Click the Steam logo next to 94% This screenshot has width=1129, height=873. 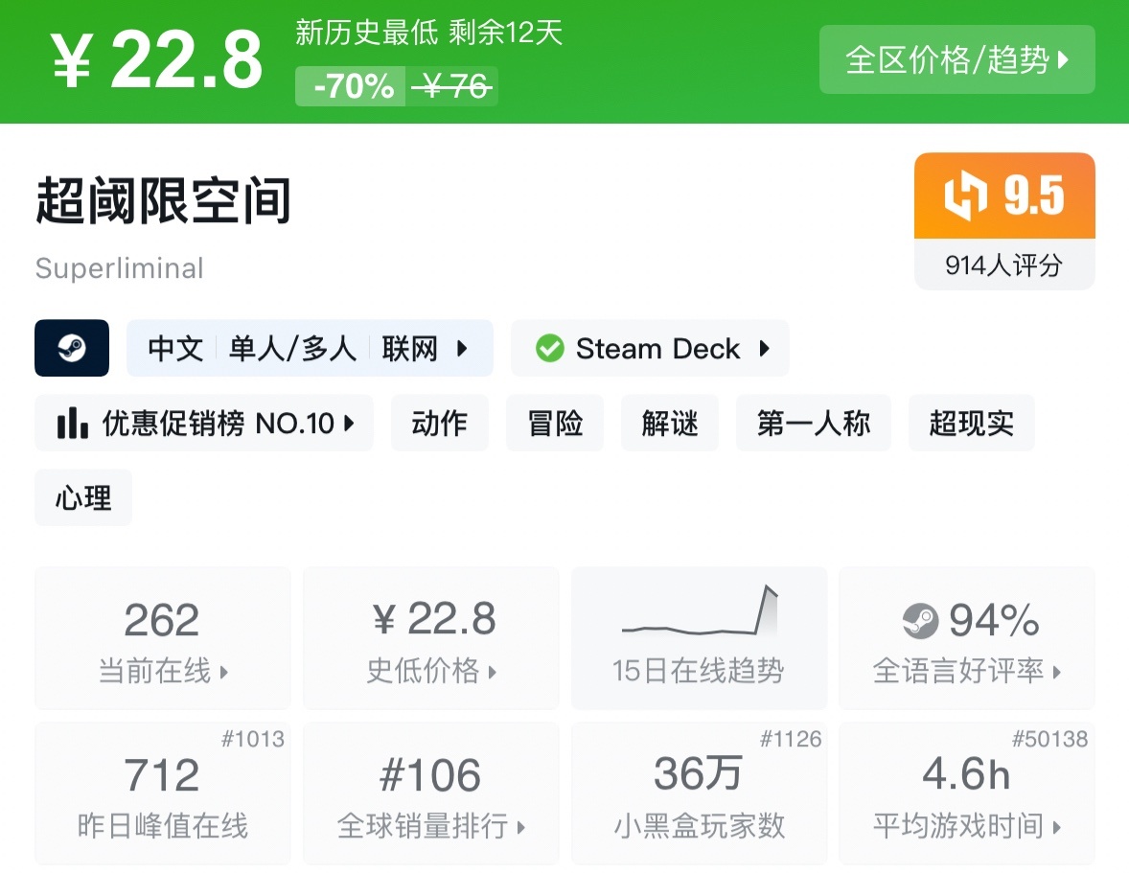click(920, 622)
